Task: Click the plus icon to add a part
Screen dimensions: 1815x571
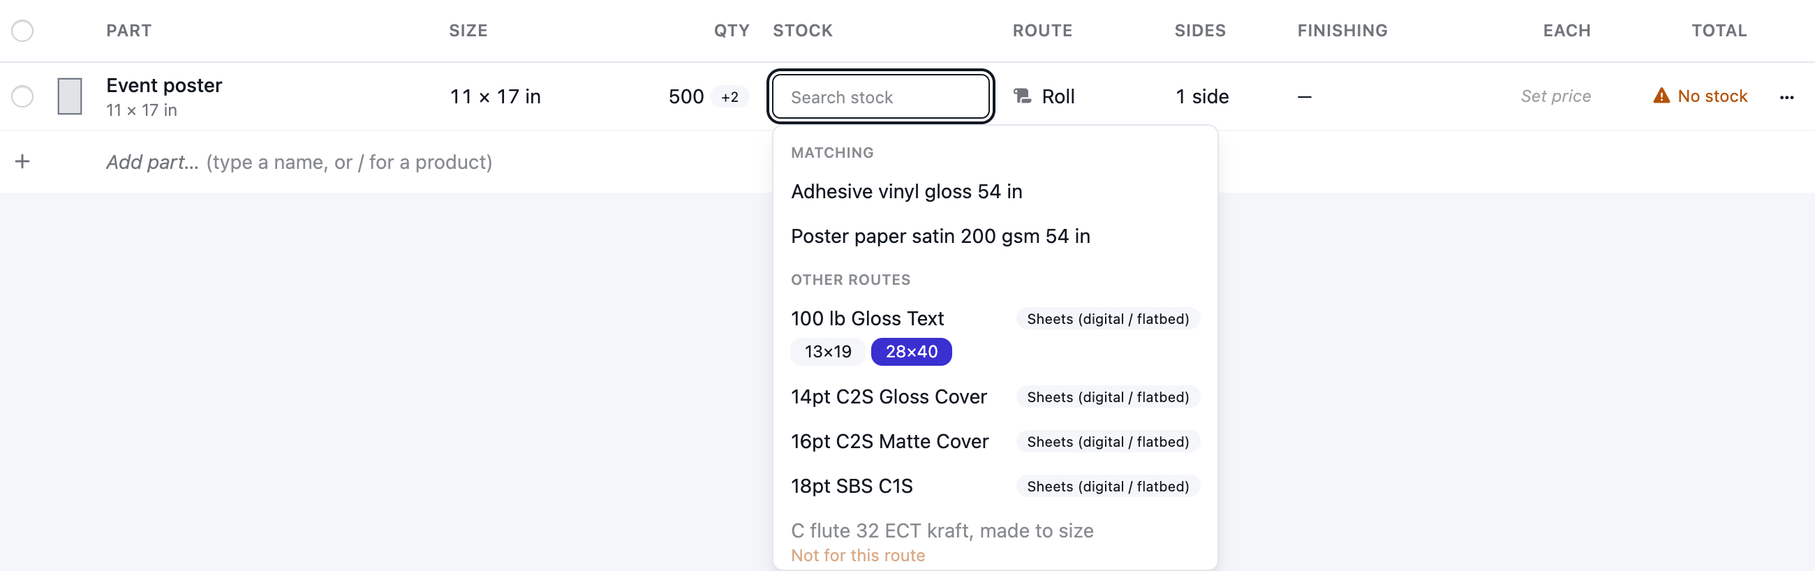Action: tap(22, 161)
